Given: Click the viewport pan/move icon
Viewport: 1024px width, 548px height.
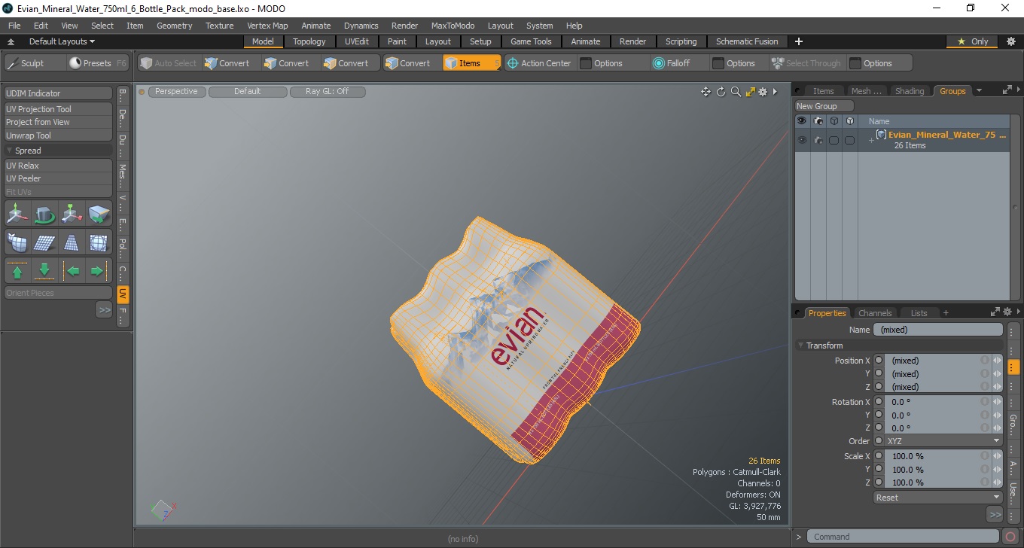Looking at the screenshot, I should 706,92.
